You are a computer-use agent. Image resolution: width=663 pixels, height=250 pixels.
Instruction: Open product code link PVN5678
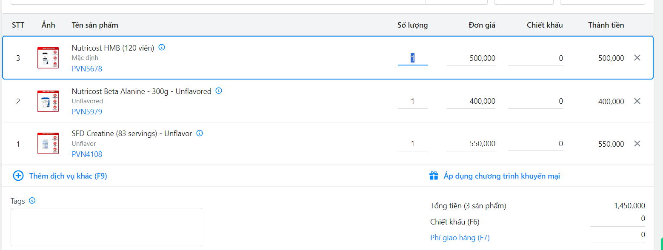coord(87,69)
